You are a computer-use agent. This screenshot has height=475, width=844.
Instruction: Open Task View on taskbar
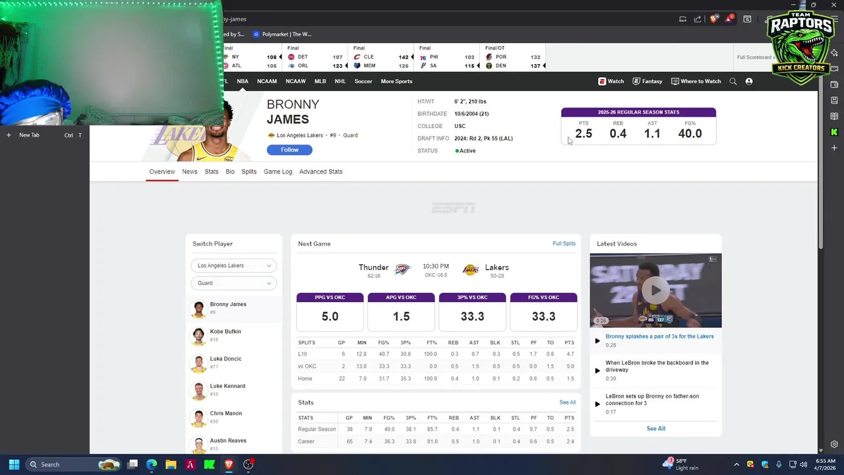pos(133,464)
